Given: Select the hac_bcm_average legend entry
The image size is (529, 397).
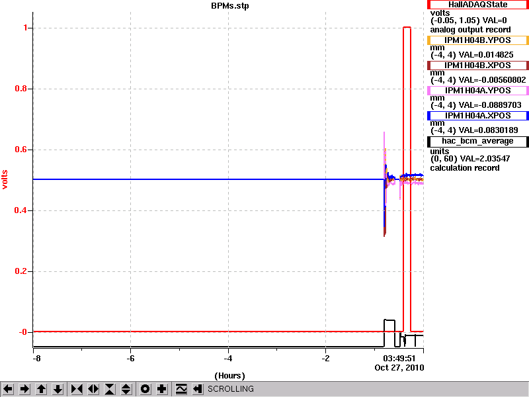Looking at the screenshot, I should click(x=477, y=141).
